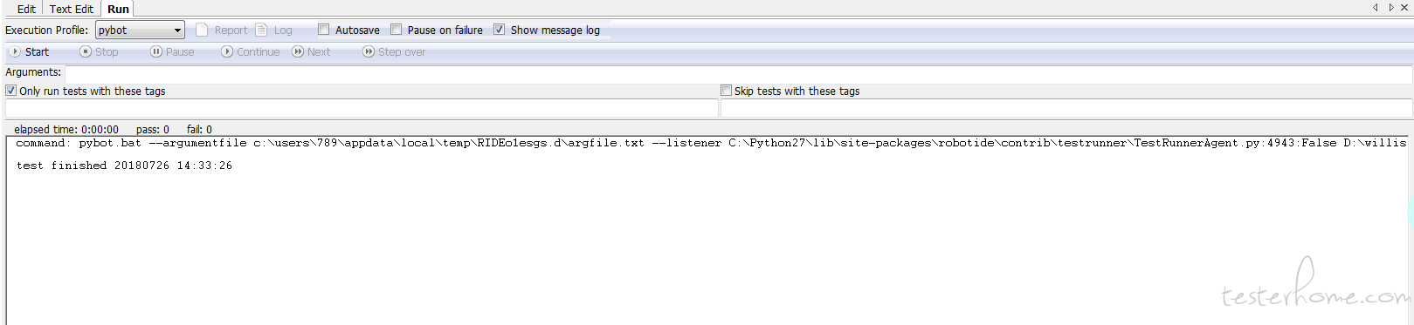Click the Continue execution icon
Viewport: 1414px width, 325px height.
(227, 52)
